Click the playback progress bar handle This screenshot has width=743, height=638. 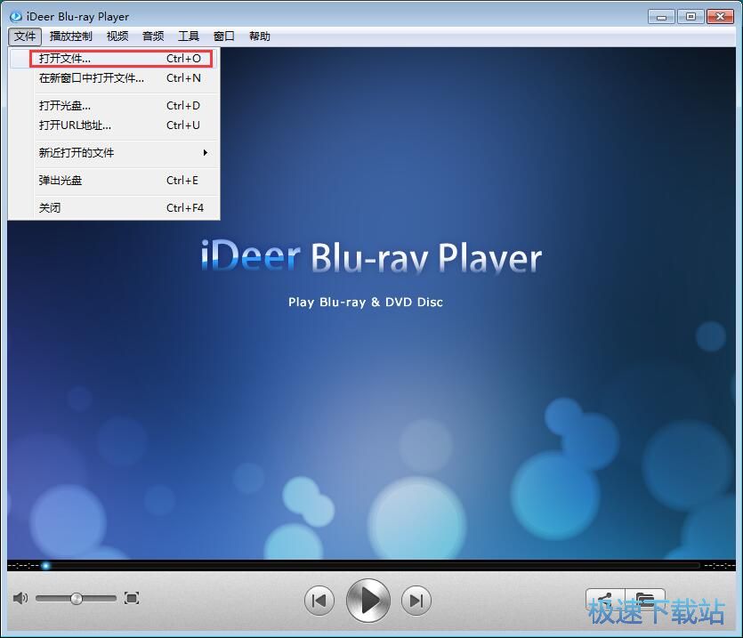[x=45, y=565]
